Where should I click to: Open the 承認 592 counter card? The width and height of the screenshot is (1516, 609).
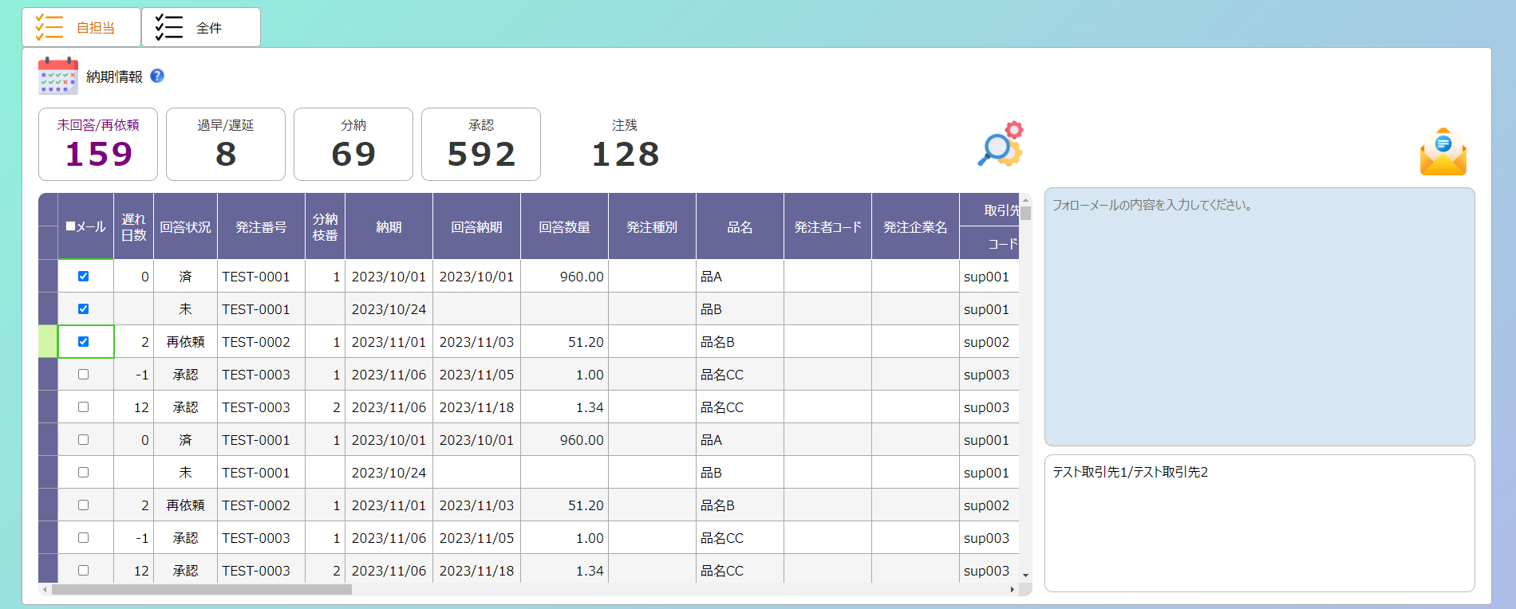click(x=481, y=144)
